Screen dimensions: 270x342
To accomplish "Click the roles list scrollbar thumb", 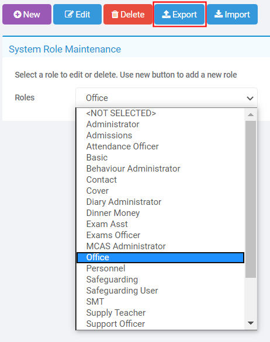I will (x=251, y=199).
